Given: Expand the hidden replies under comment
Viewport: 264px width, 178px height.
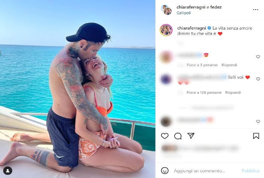Looking at the screenshot, I should (x=212, y=108).
